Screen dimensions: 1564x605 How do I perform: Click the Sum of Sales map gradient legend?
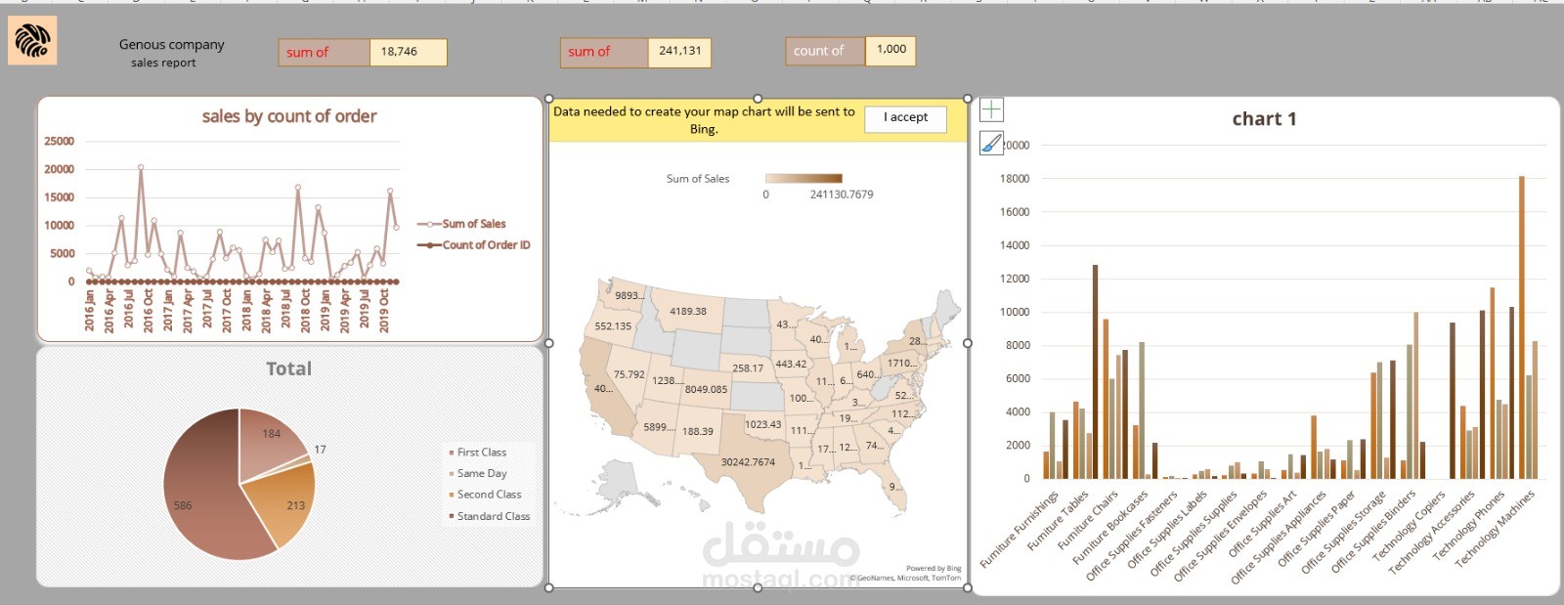pyautogui.click(x=804, y=179)
